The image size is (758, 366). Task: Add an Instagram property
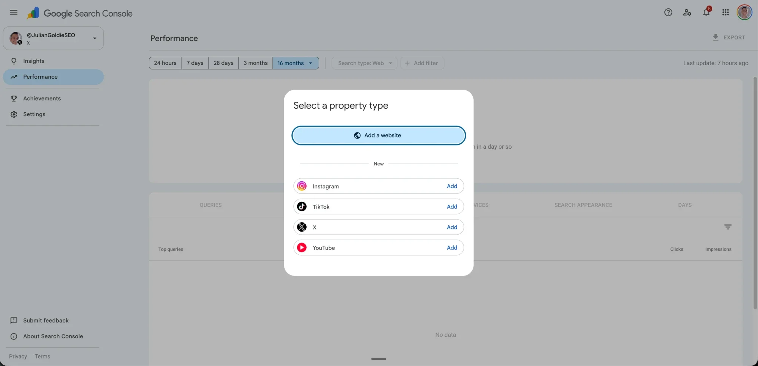click(x=452, y=186)
